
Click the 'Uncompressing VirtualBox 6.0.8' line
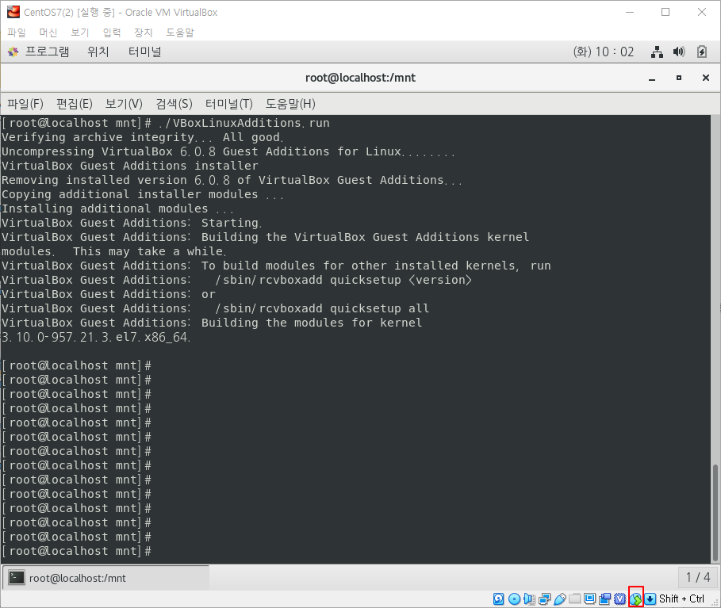coord(228,151)
